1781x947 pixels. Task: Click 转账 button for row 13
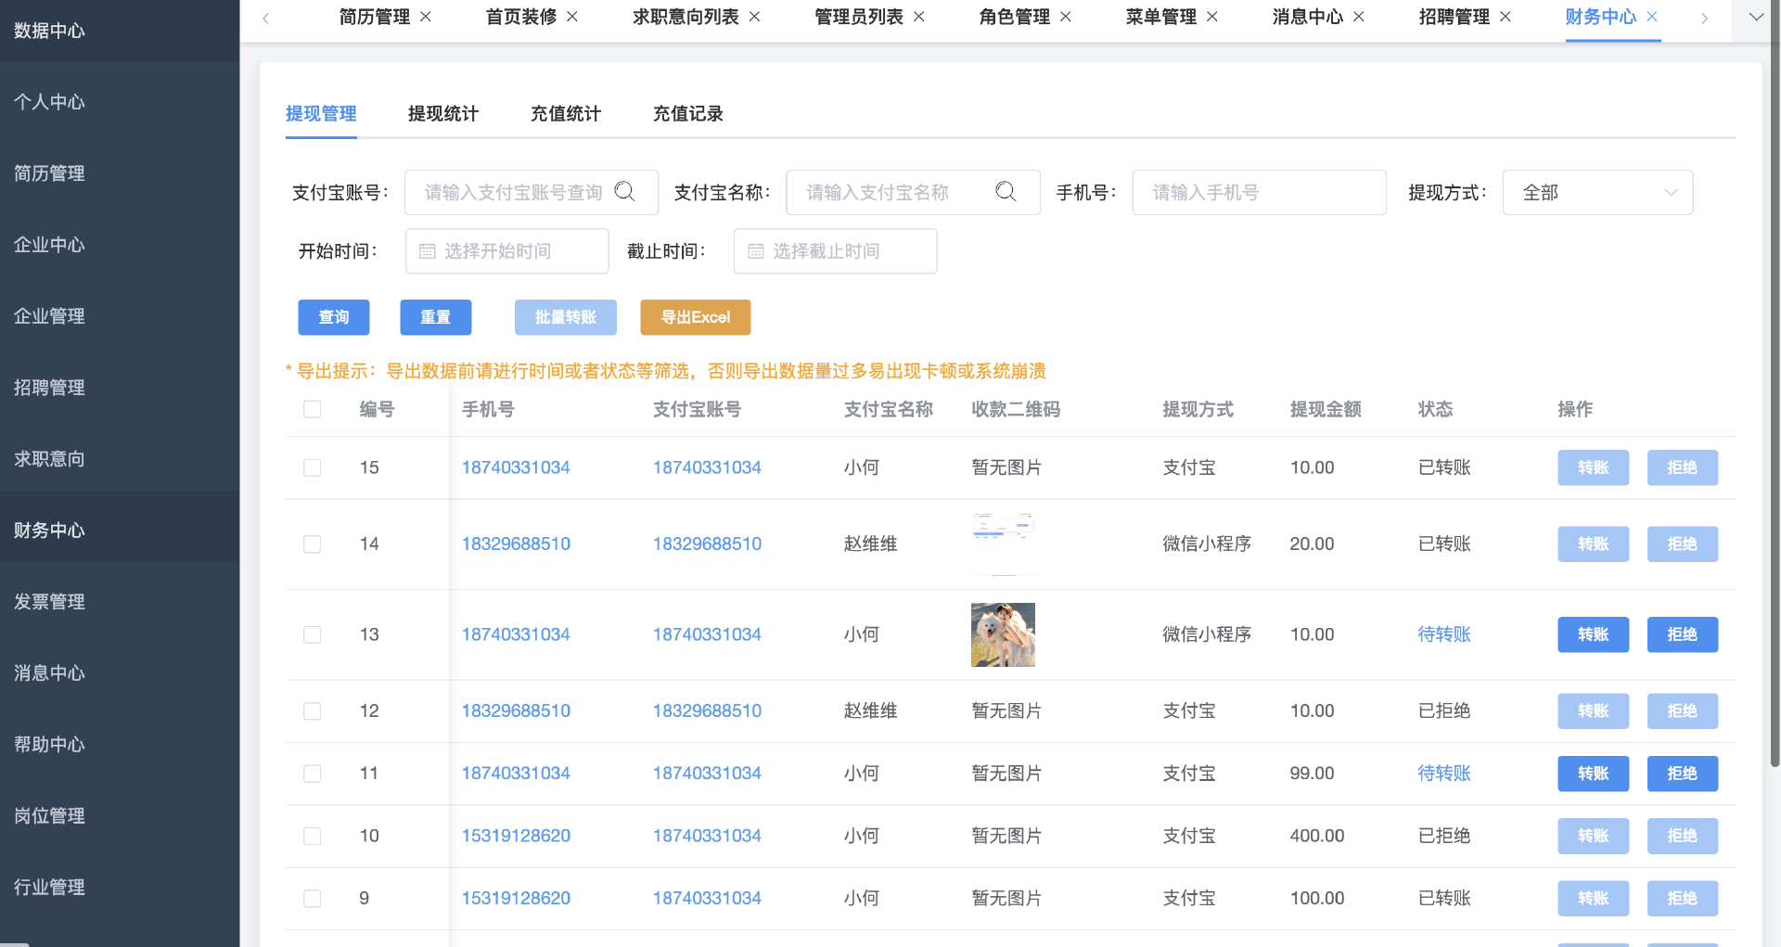1593,635
